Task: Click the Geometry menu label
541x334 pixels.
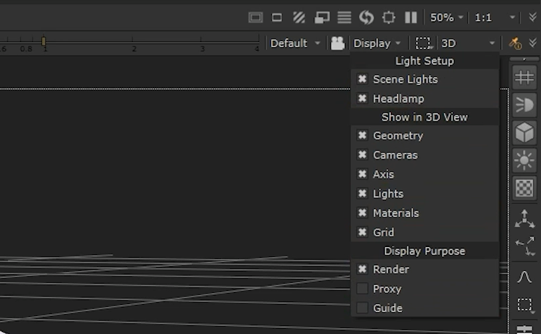Action: pos(398,135)
